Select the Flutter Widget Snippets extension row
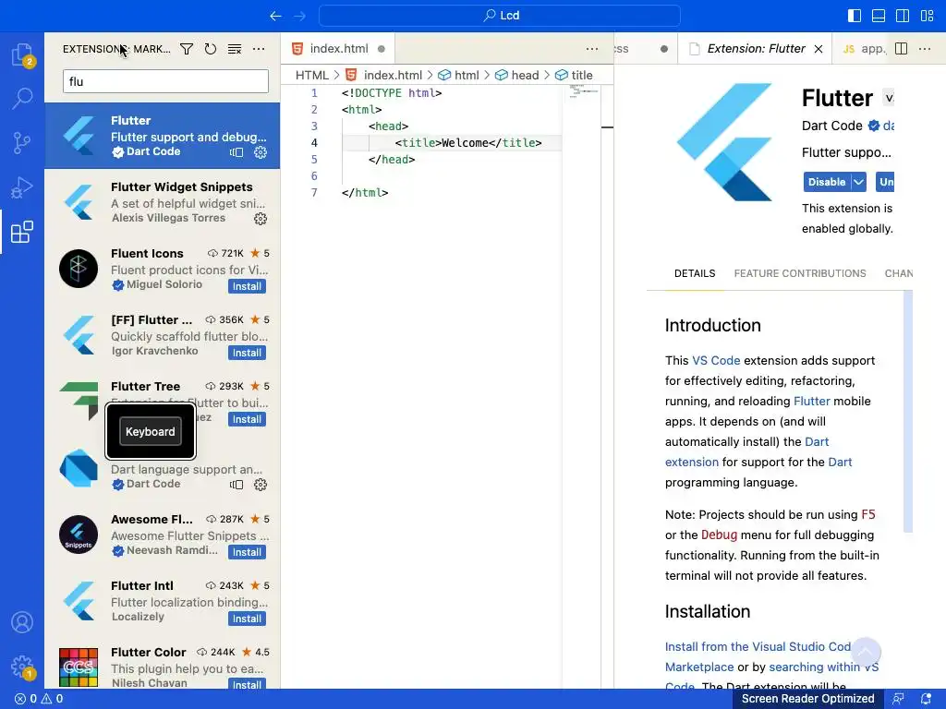This screenshot has height=709, width=946. [163, 202]
